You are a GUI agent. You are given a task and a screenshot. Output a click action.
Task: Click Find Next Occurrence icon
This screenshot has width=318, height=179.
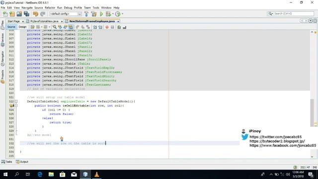click(65, 27)
